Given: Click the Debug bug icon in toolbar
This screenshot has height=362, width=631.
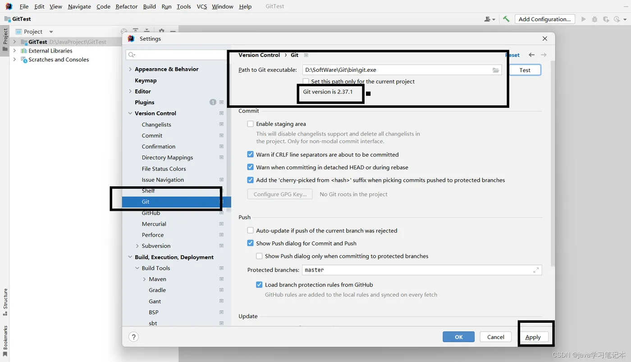Looking at the screenshot, I should (x=594, y=19).
